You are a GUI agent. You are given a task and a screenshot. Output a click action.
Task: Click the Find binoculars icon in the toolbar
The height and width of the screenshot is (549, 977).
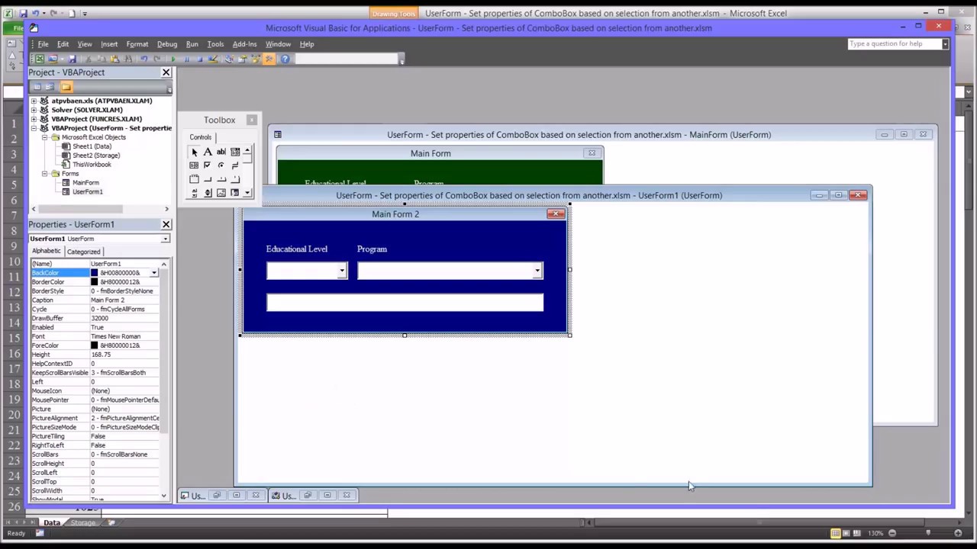pyautogui.click(x=128, y=59)
